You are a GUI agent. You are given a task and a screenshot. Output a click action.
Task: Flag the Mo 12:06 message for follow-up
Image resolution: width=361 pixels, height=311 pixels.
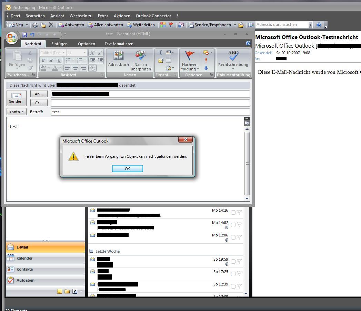click(240, 237)
